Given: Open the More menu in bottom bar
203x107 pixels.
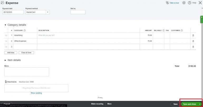Looking at the screenshot, I should [x=109, y=104].
